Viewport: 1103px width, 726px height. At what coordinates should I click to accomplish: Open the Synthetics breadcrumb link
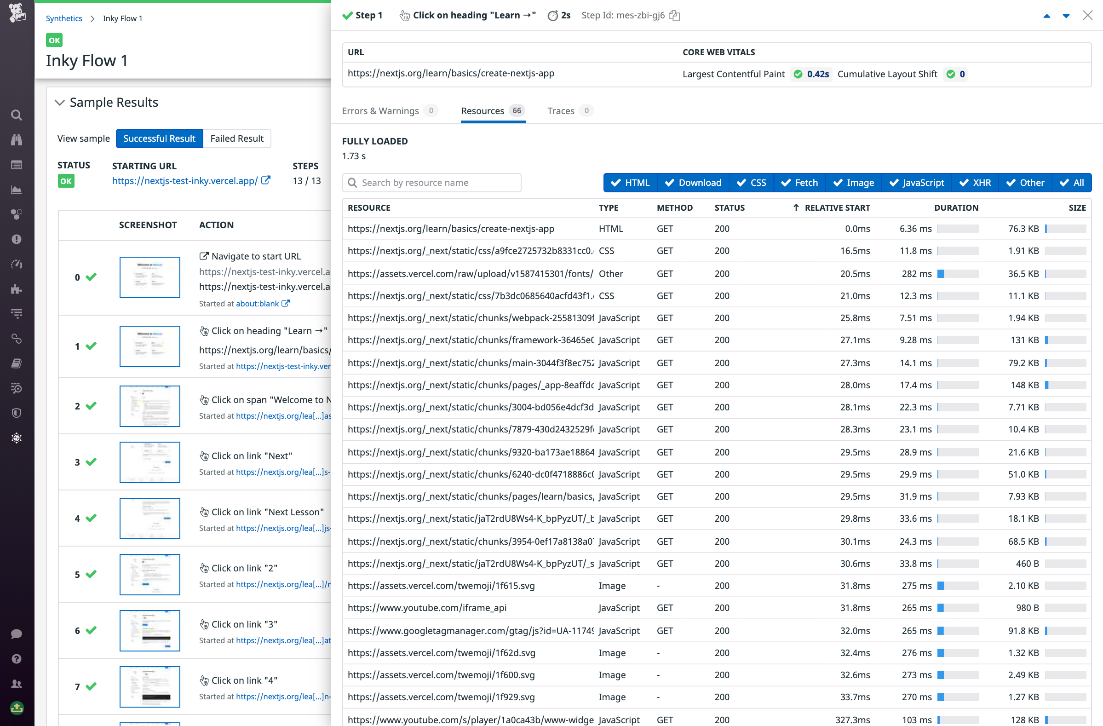64,18
